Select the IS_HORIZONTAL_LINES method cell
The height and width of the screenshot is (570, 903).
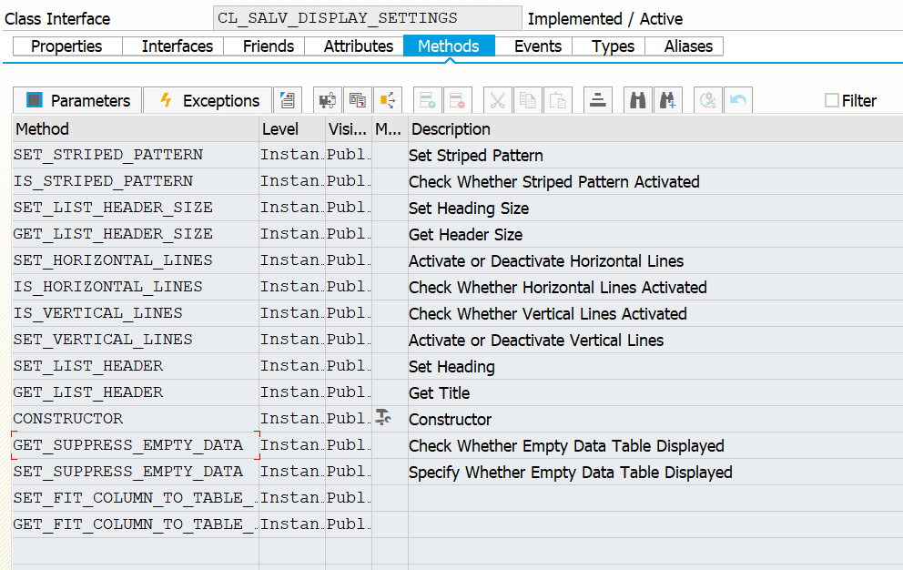[136, 287]
